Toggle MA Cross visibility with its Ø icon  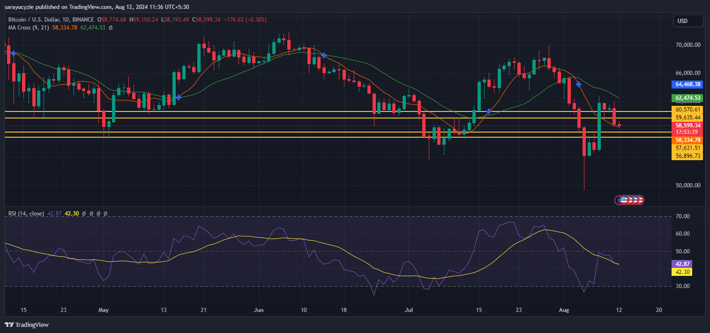(111, 28)
